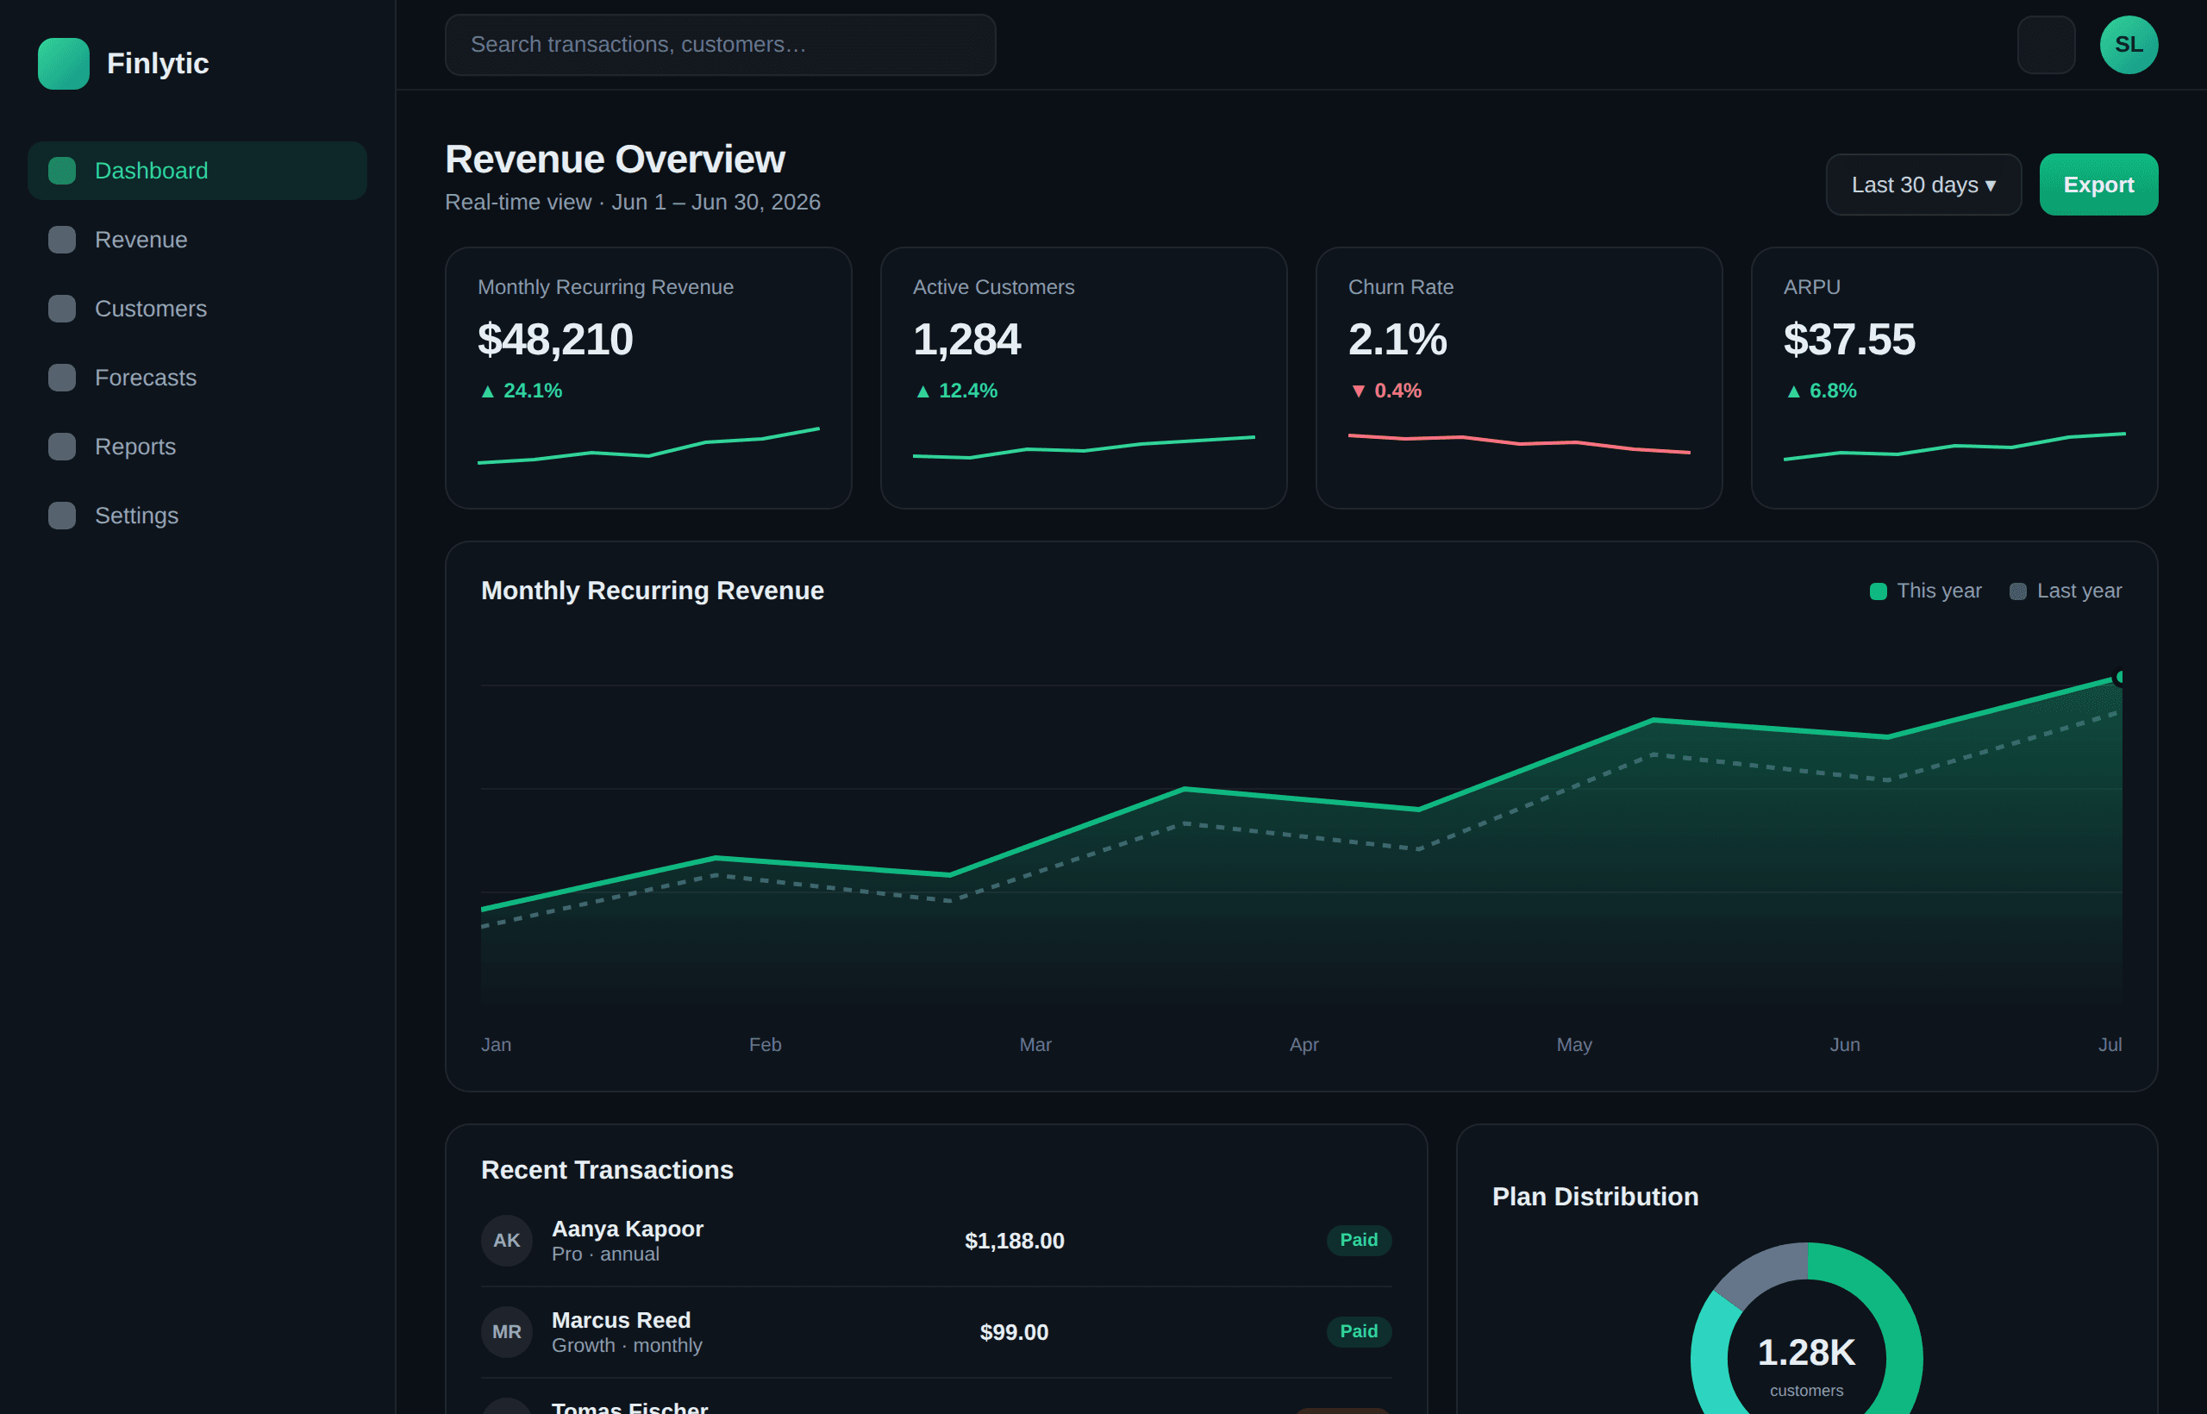Open the Revenue menu item
Image resolution: width=2207 pixels, height=1414 pixels.
click(x=197, y=240)
